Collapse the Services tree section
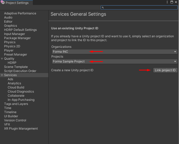Image resolution: width=179 pixels, height=144 pixels. 2,75
